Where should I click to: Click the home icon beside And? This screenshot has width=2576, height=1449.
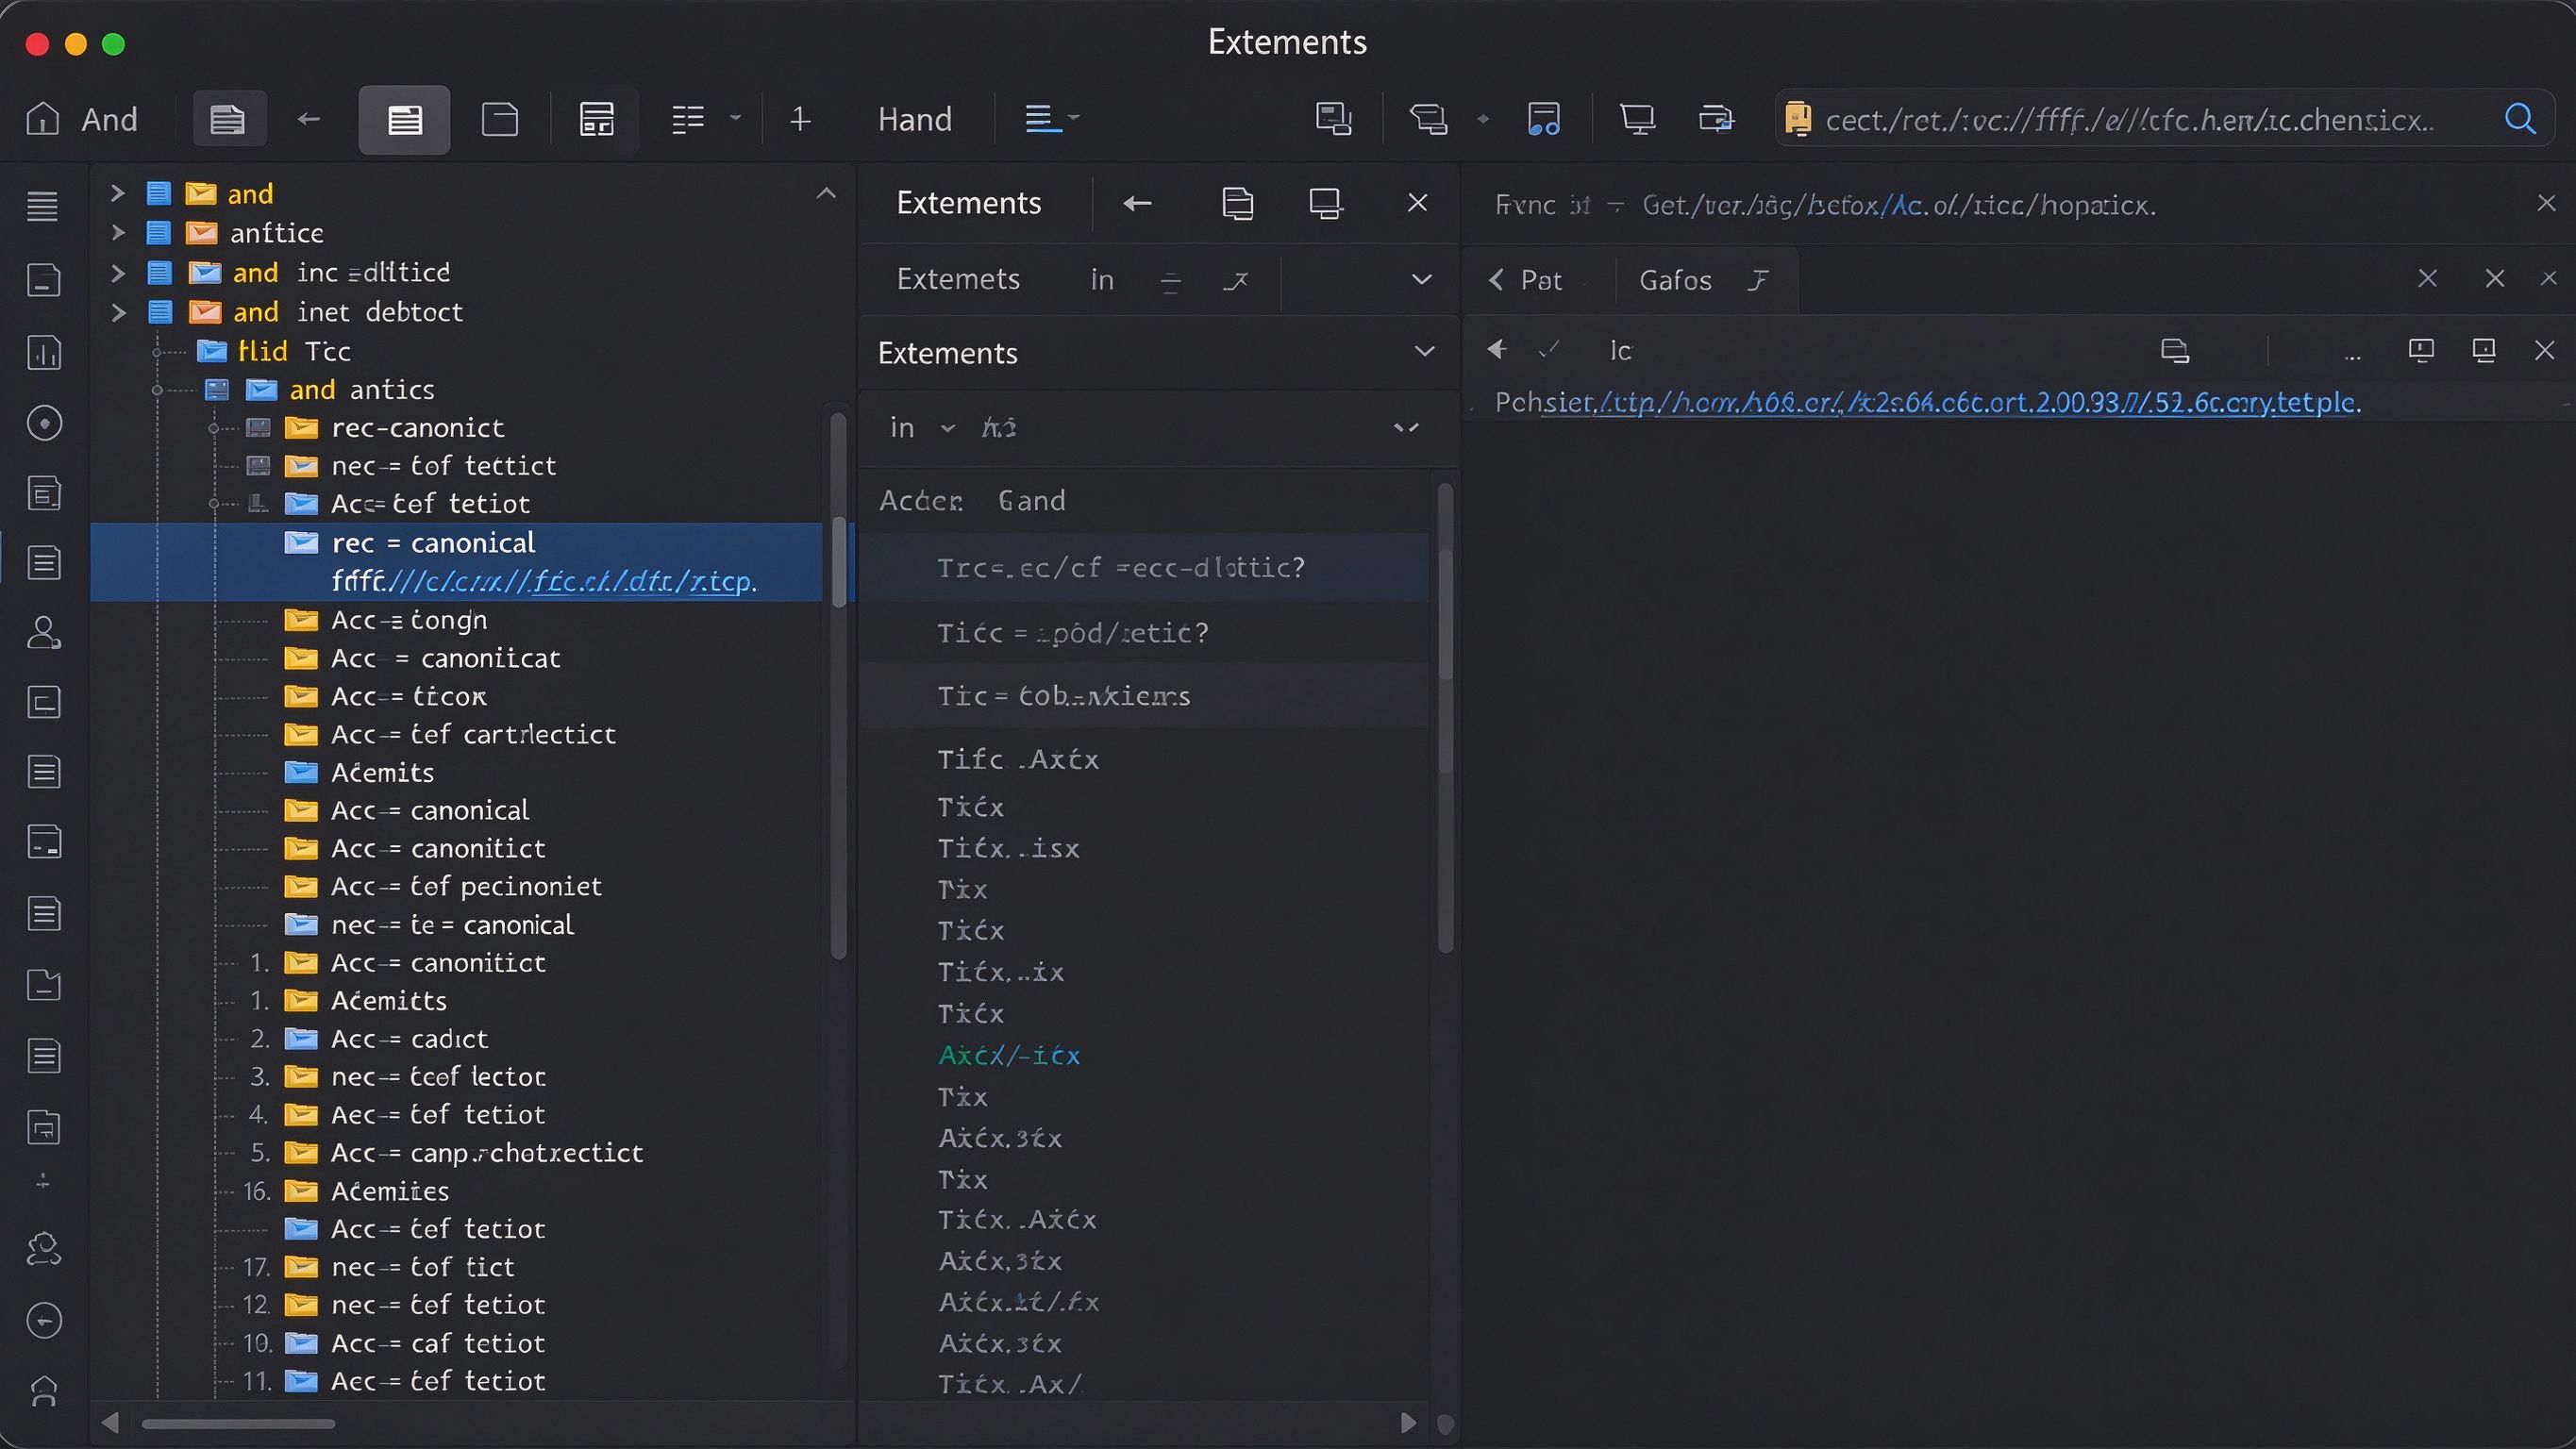(x=42, y=119)
